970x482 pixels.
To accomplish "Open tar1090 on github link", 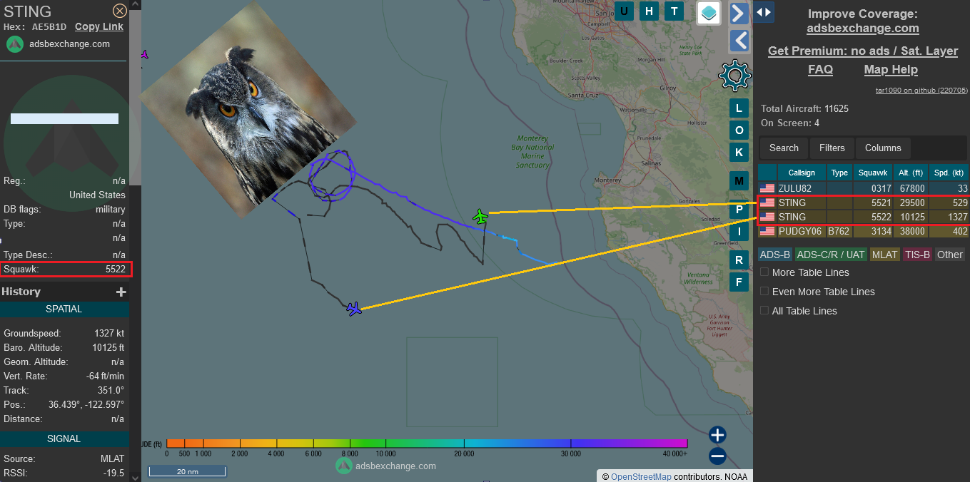I will (921, 91).
